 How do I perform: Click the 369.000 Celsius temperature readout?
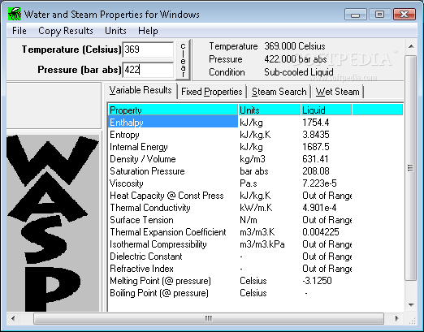295,46
